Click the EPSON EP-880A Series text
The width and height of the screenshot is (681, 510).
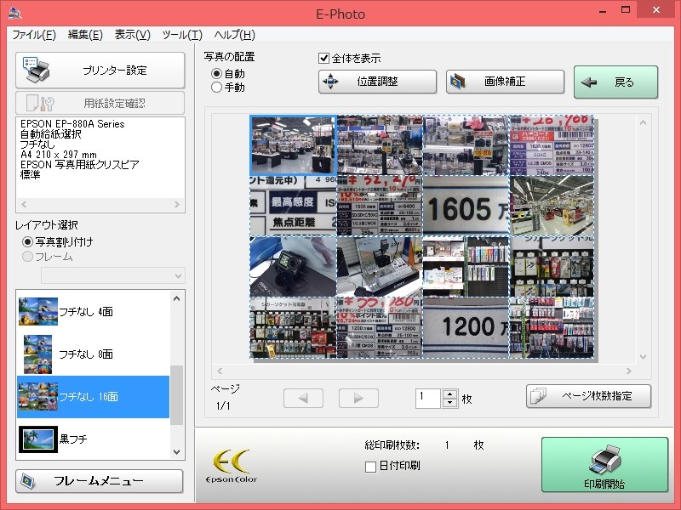pyautogui.click(x=72, y=124)
